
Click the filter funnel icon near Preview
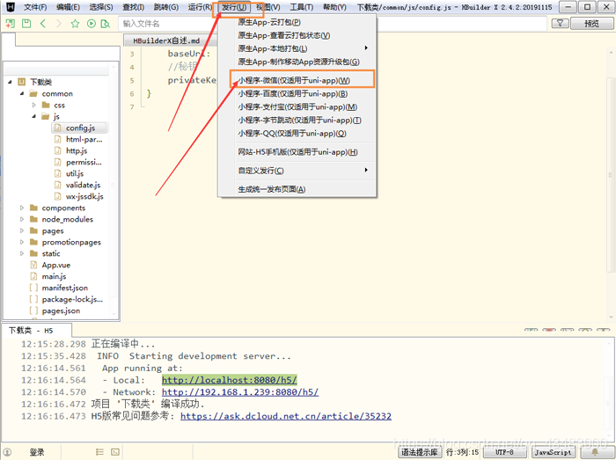pyautogui.click(x=561, y=24)
